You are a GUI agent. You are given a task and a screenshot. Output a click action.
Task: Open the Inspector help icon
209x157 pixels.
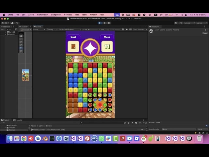click(x=205, y=30)
